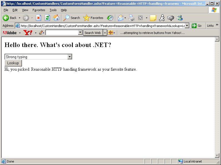Maximize the Internet Explorer window
The image size is (221, 165).
click(212, 4)
